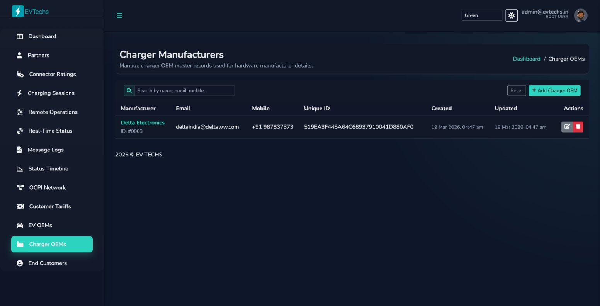
Task: Click the edit icon for Delta Electronics
Action: [x=567, y=127]
